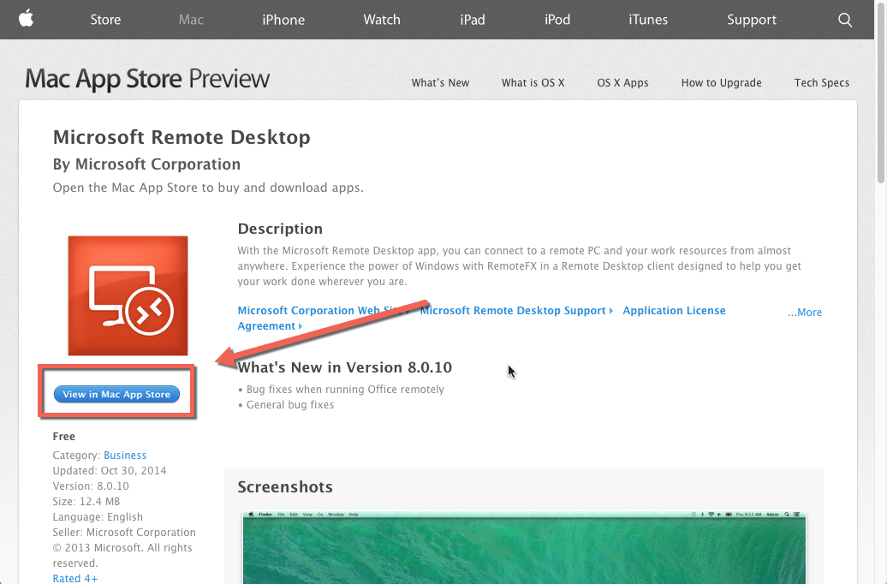887x584 pixels.
Task: Follow the Microsoft Remote Desktop Support link
Action: pyautogui.click(x=516, y=310)
